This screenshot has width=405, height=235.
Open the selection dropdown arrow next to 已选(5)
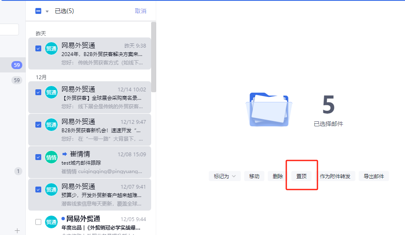(x=47, y=11)
